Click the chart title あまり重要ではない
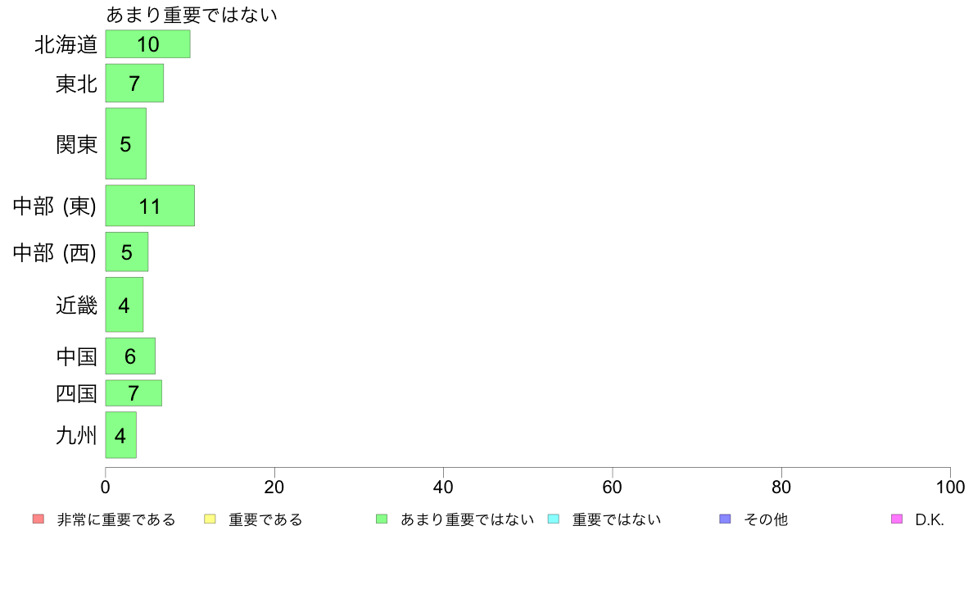 coord(192,14)
